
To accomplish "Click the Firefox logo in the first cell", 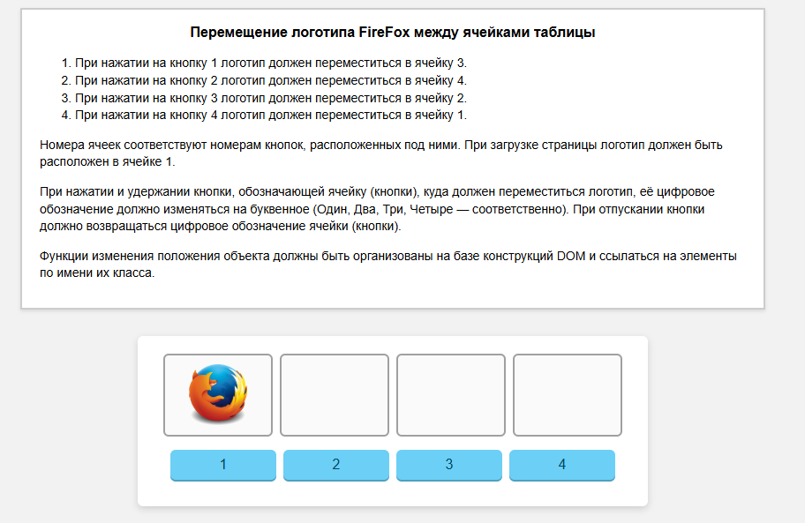I will tap(218, 394).
